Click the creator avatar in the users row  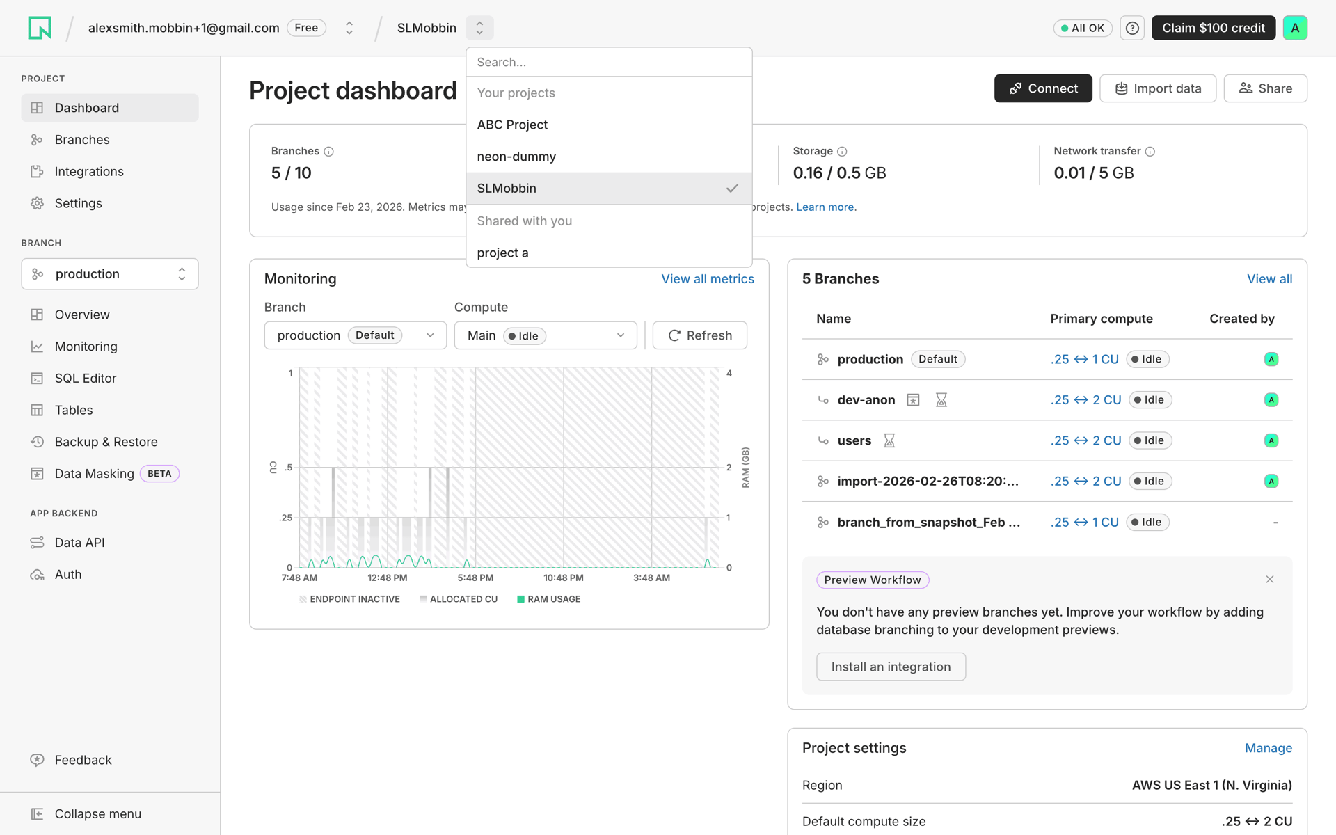pyautogui.click(x=1271, y=440)
